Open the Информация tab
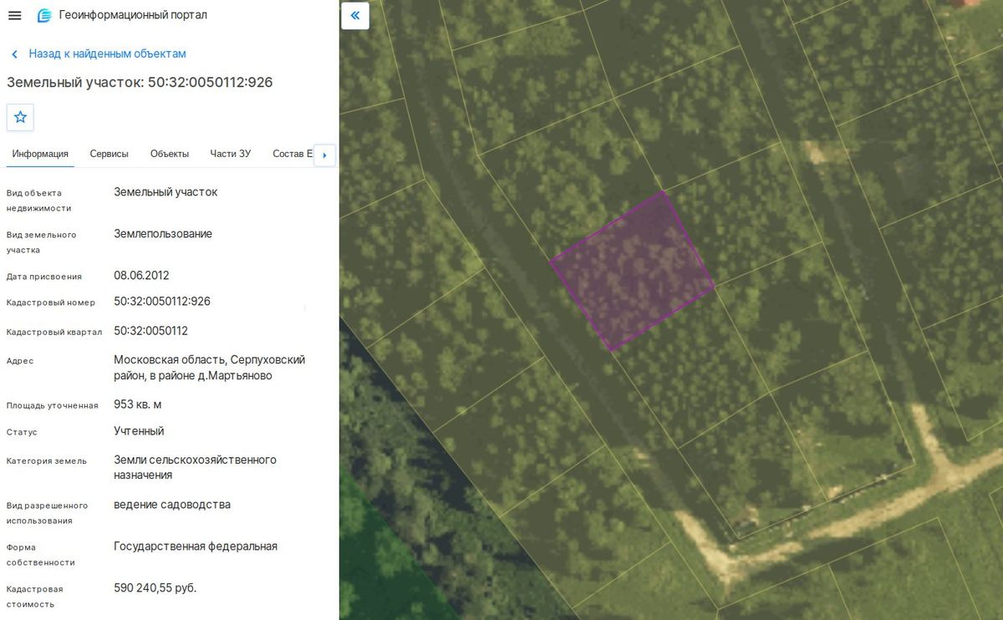The image size is (1003, 620). 40,154
